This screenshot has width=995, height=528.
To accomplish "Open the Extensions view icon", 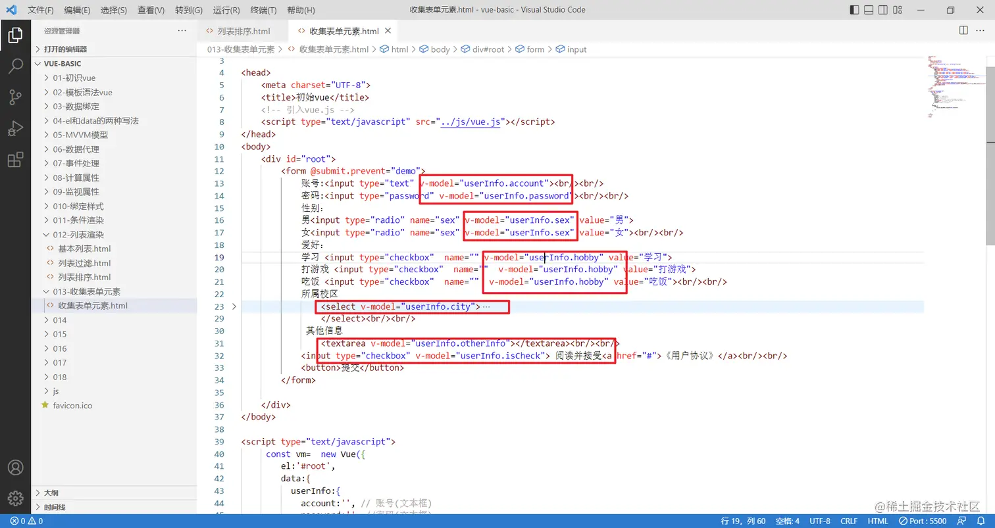I will click(15, 160).
